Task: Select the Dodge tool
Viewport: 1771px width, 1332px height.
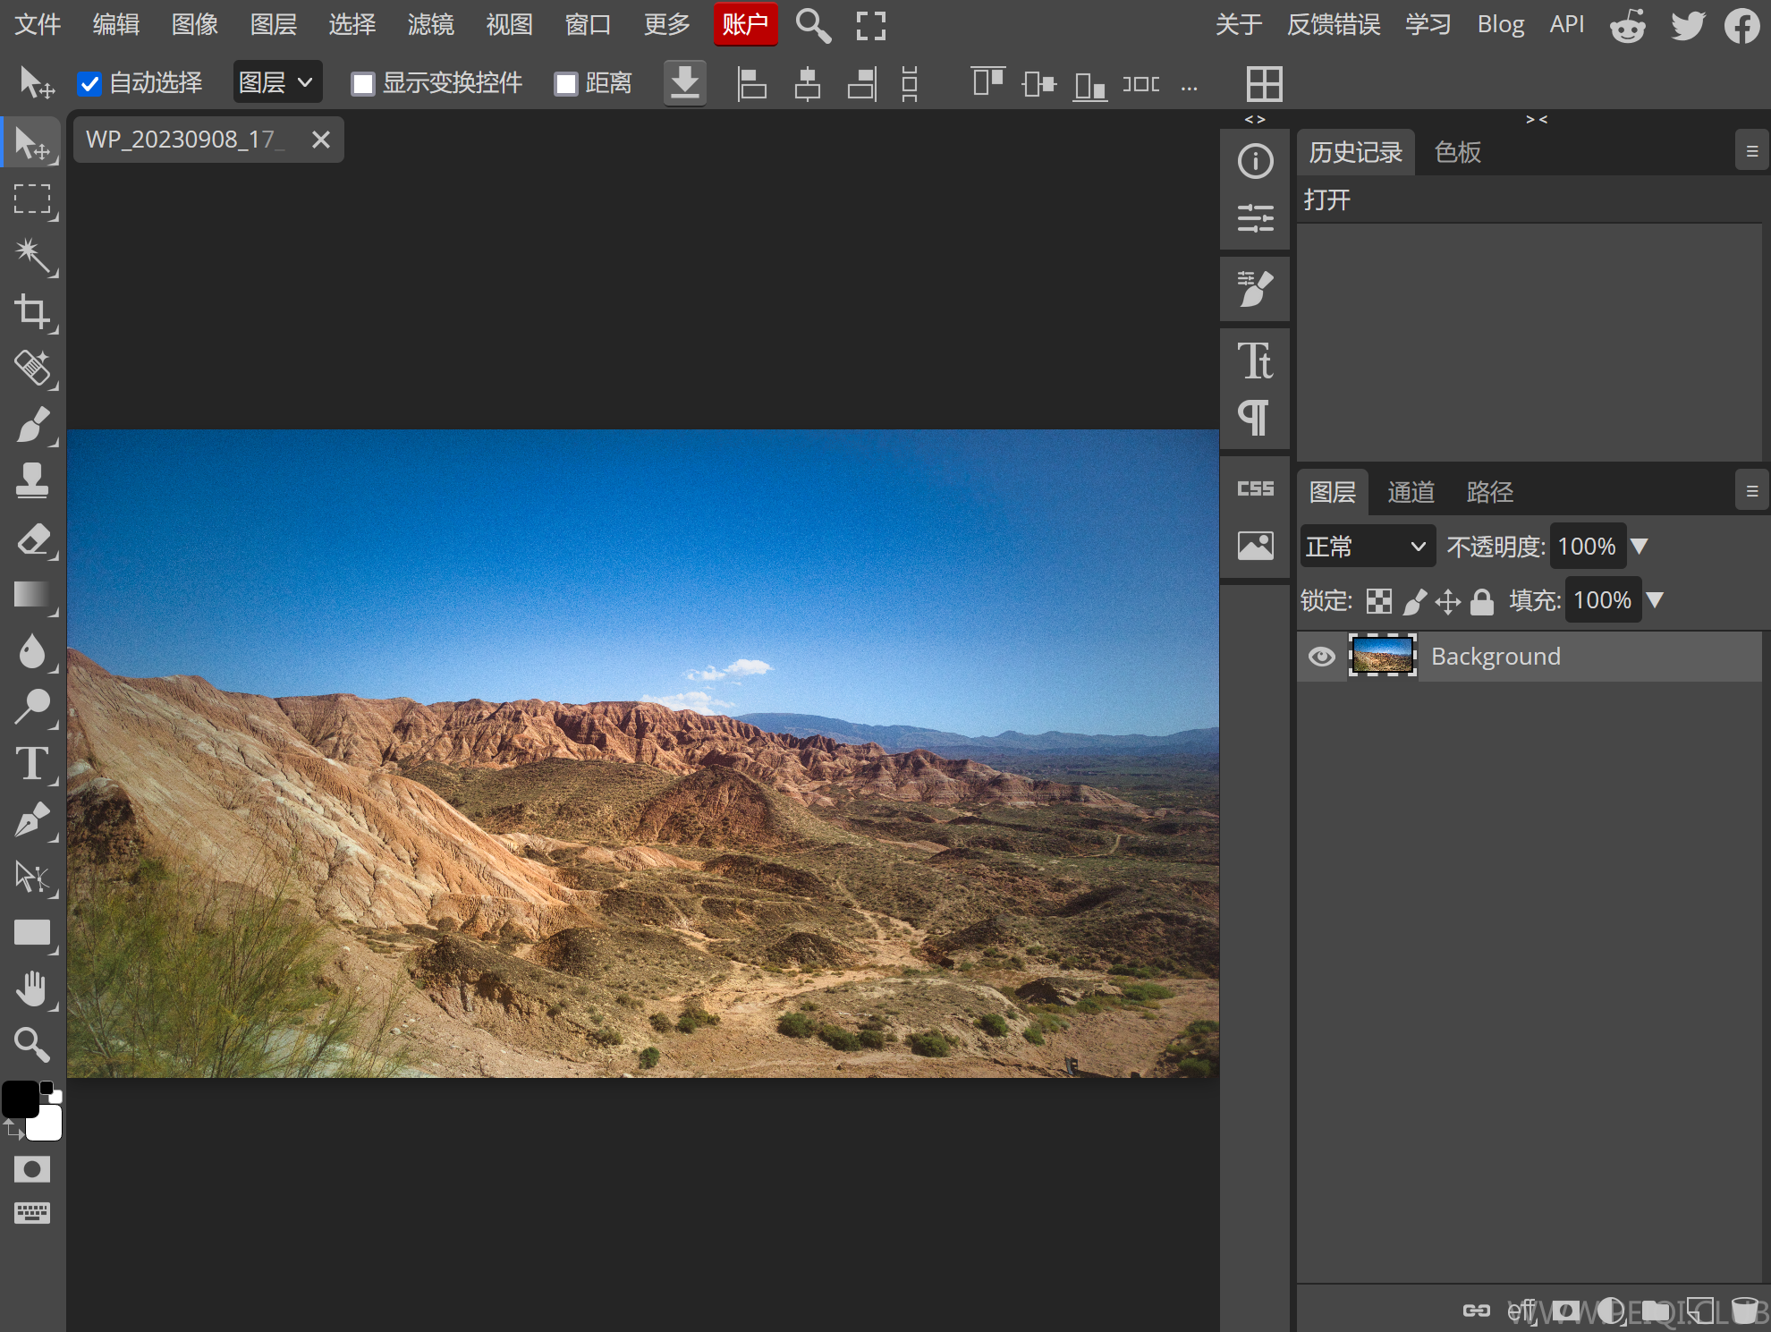Action: tap(32, 707)
